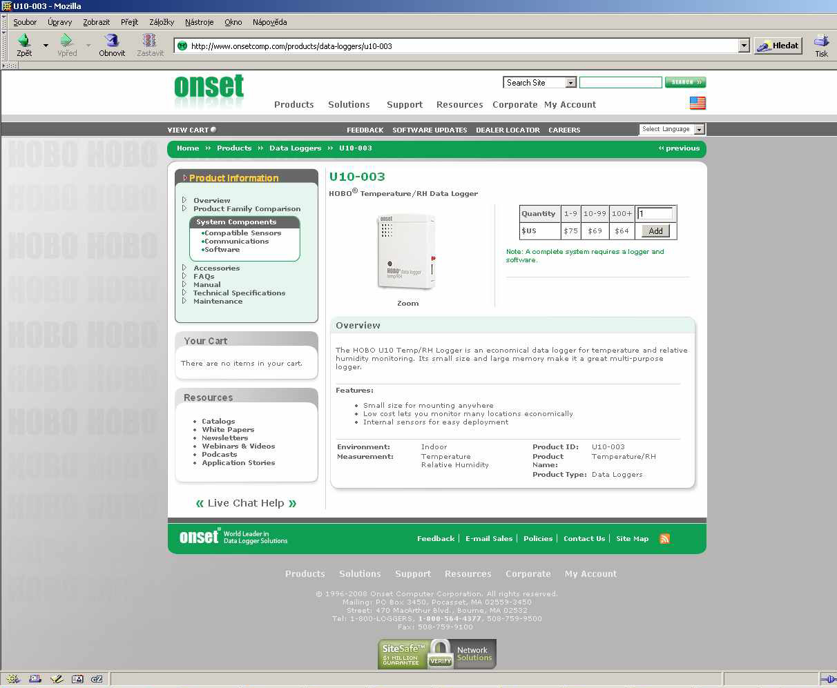The height and width of the screenshot is (688, 837).
Task: Open the Vpřed history dropdown arrow
Action: tap(88, 46)
